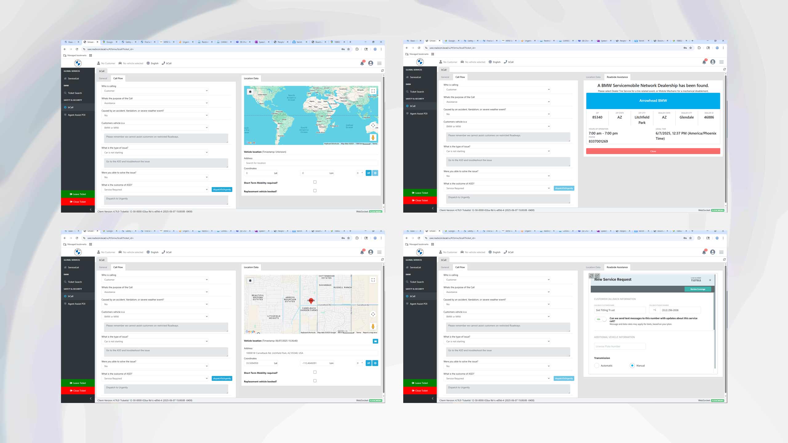Close the New Service Request with X
788x443 pixels.
click(x=710, y=280)
